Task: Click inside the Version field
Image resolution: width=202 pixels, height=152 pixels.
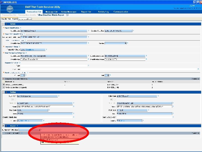Action: [x=116, y=43]
